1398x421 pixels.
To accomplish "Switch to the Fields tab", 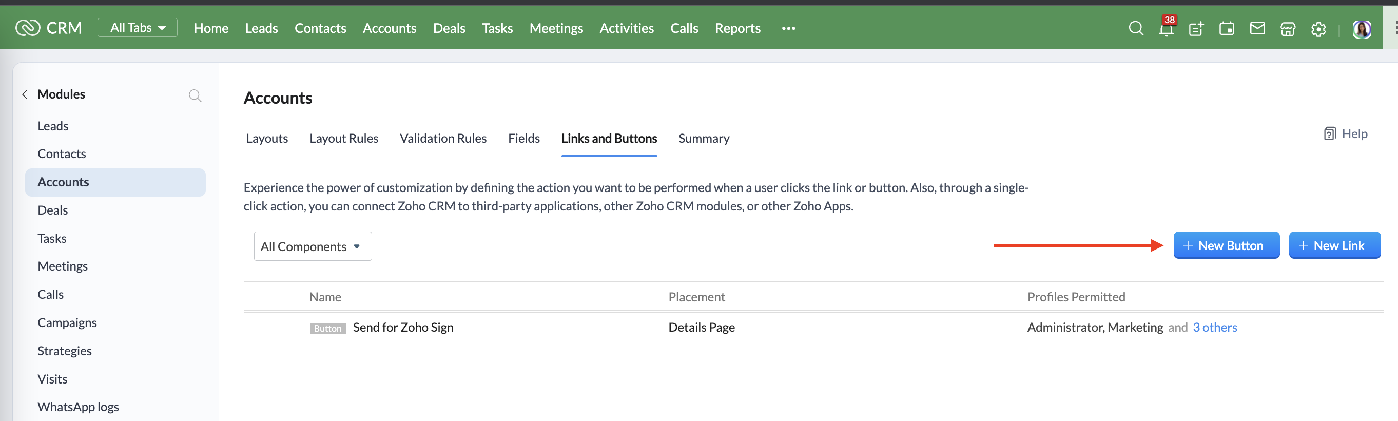I will [x=523, y=139].
